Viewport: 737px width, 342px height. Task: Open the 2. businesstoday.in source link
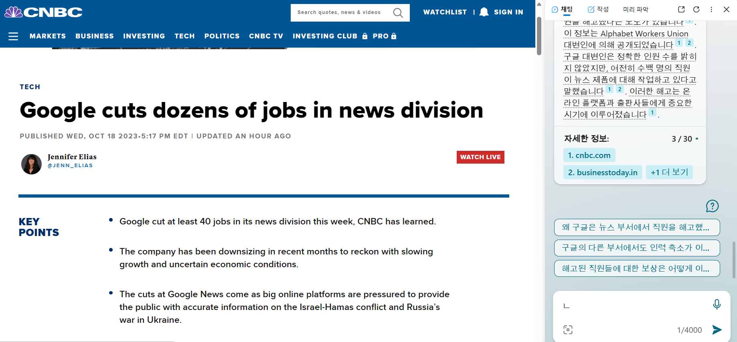coord(603,172)
